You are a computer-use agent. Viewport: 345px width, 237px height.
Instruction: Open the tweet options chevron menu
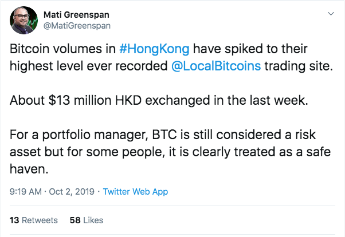[331, 13]
